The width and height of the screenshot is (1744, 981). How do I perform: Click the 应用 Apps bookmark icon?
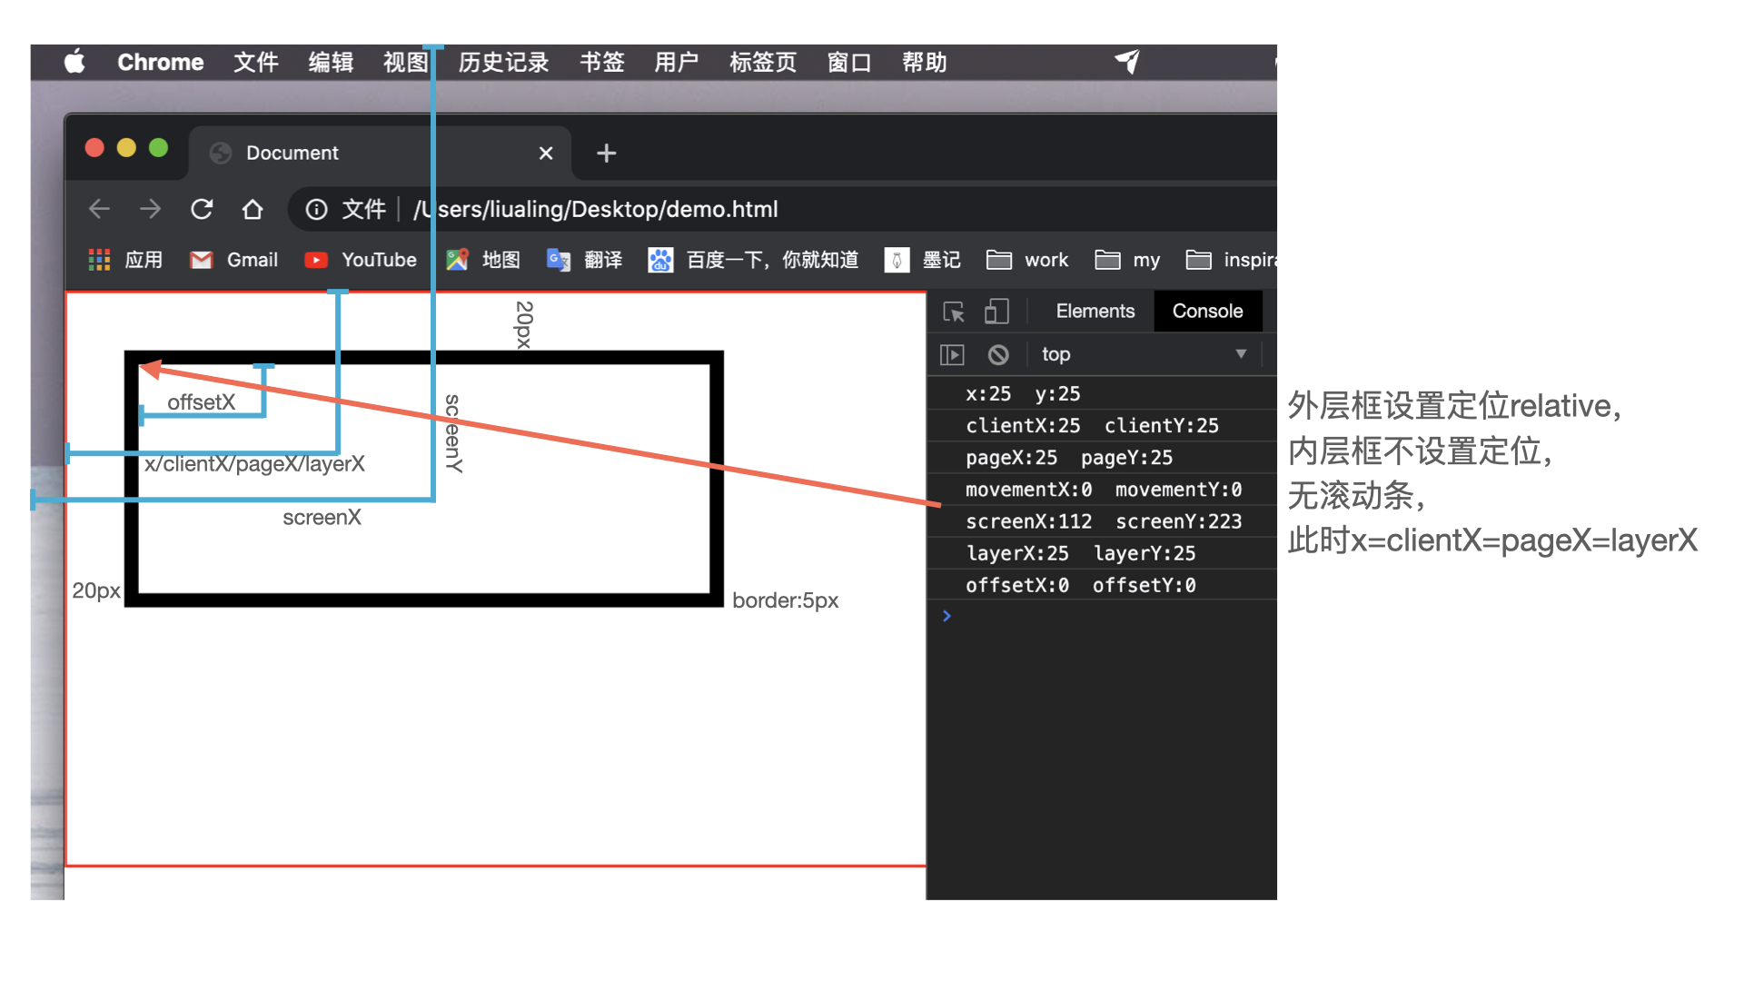(x=98, y=260)
